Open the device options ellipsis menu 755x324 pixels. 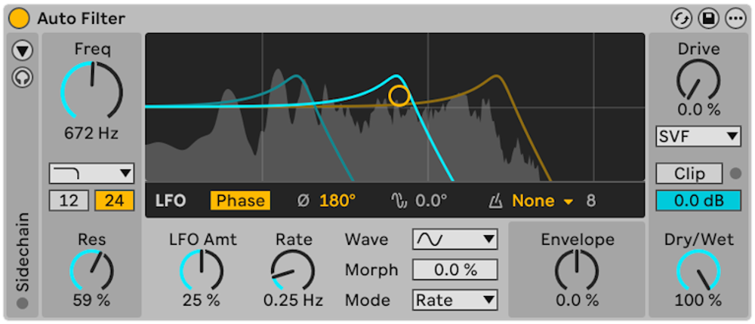[735, 19]
